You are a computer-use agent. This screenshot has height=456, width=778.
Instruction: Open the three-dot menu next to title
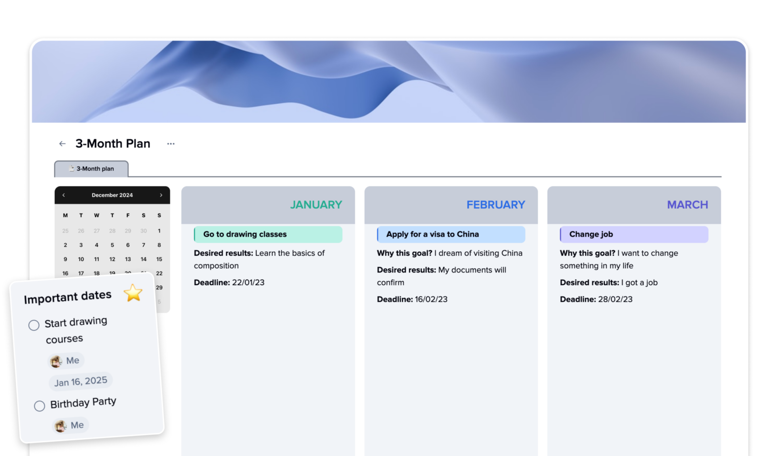[171, 144]
